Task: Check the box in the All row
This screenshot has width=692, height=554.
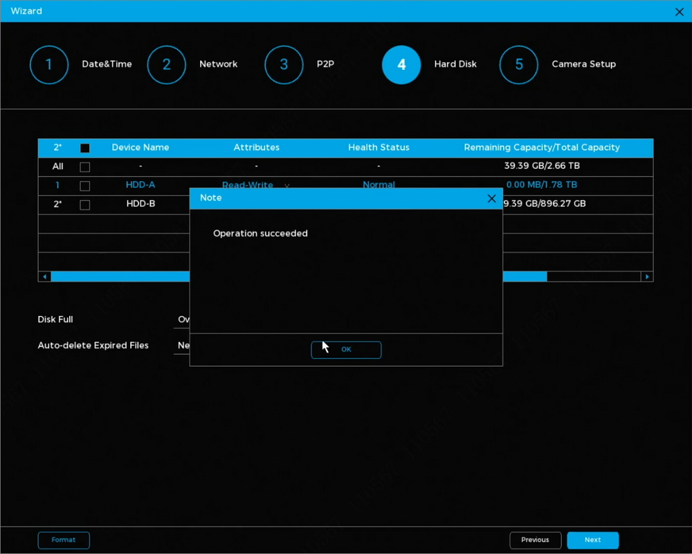Action: pos(85,167)
